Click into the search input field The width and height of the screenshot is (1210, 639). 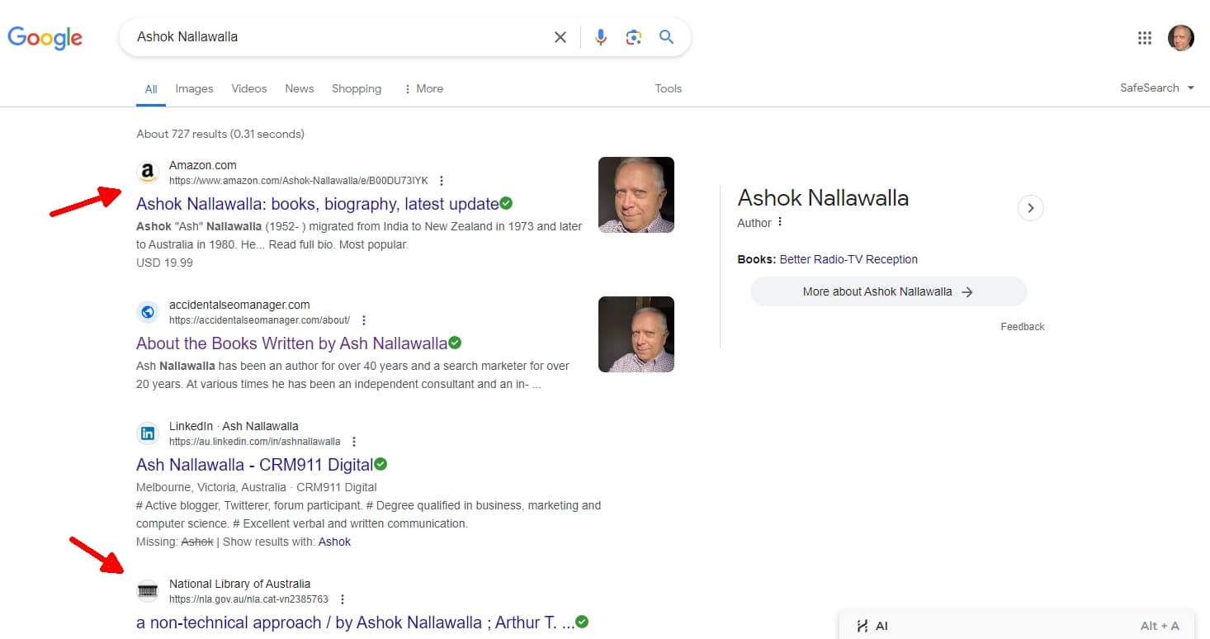pos(338,36)
